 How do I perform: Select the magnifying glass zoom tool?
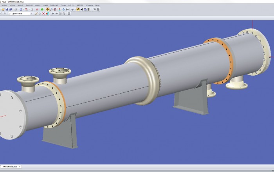point(51,9)
